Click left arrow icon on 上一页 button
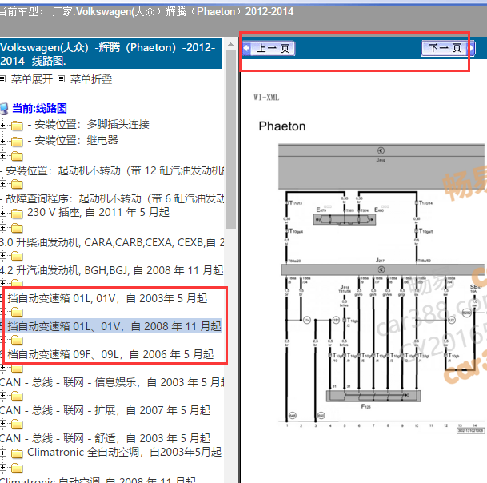Image resolution: width=487 pixels, height=483 pixels. click(x=246, y=48)
